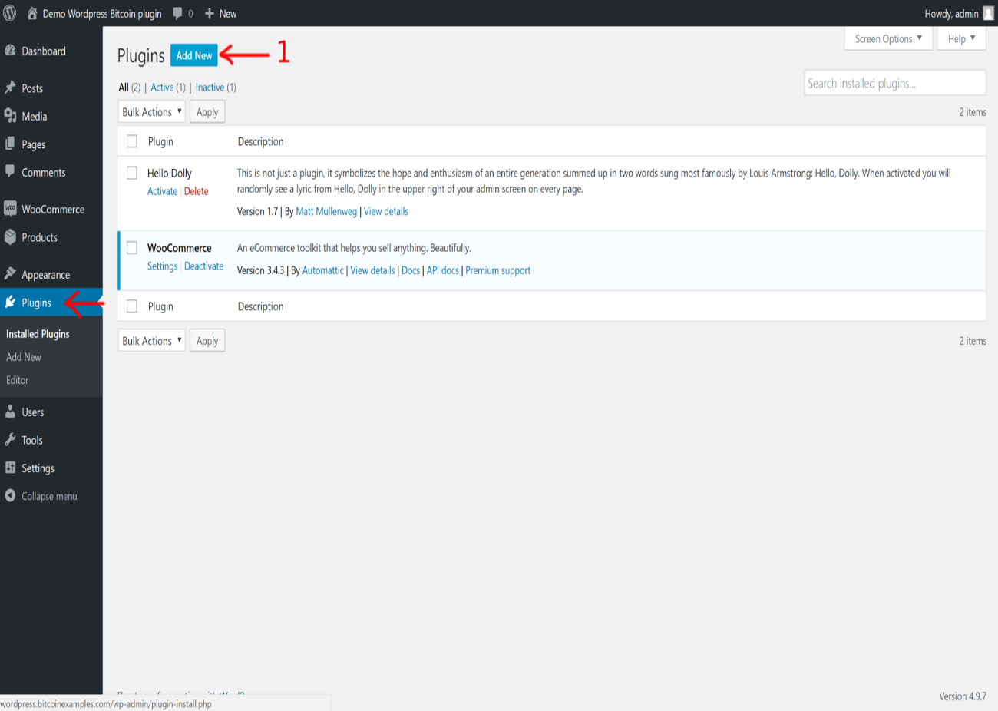
Task: Open the Tools menu
Action: (32, 440)
